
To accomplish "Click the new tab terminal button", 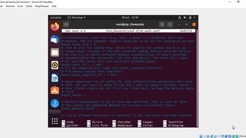I will click(x=66, y=25).
